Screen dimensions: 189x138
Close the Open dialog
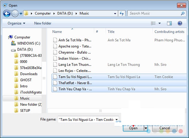click(x=181, y=5)
